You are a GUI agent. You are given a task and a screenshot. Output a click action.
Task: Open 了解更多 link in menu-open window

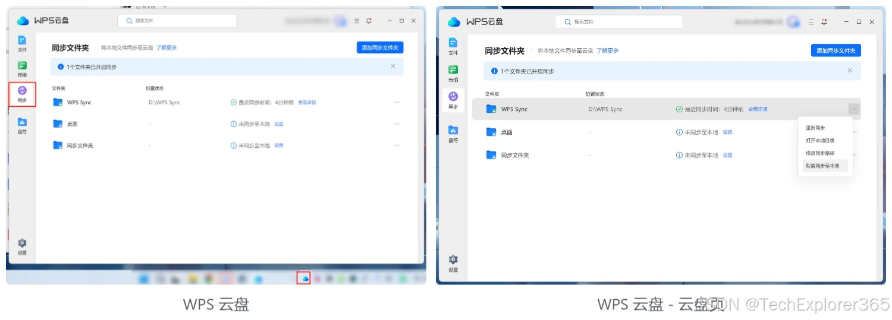click(608, 51)
